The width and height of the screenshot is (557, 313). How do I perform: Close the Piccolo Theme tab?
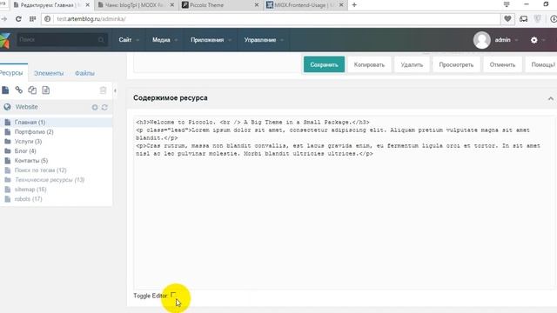257,5
